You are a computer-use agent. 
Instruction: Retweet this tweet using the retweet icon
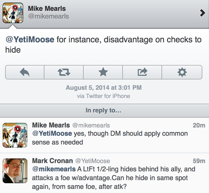64,72
